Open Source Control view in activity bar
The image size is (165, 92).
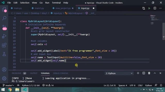pyautogui.click(x=4, y=27)
